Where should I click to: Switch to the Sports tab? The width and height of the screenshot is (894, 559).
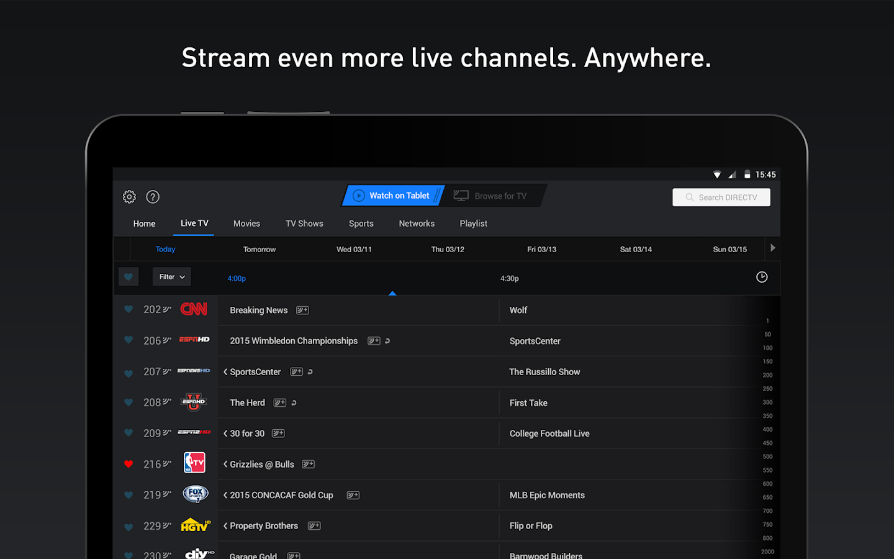pos(361,224)
